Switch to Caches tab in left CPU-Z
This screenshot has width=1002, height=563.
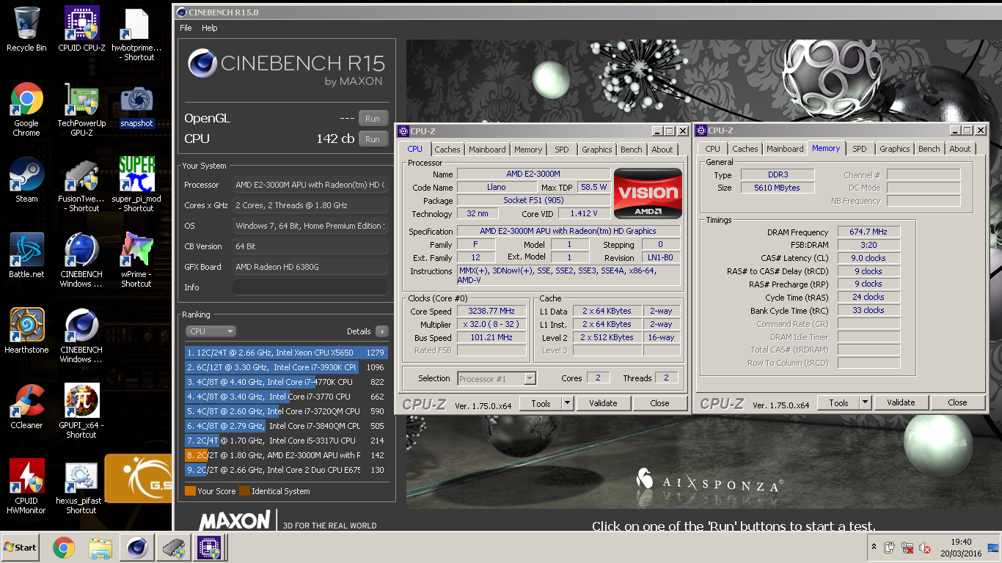(x=447, y=150)
